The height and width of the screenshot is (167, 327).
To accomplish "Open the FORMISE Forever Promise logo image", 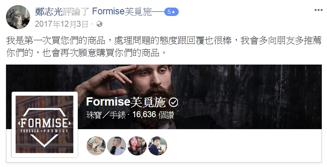I will (x=44, y=124).
